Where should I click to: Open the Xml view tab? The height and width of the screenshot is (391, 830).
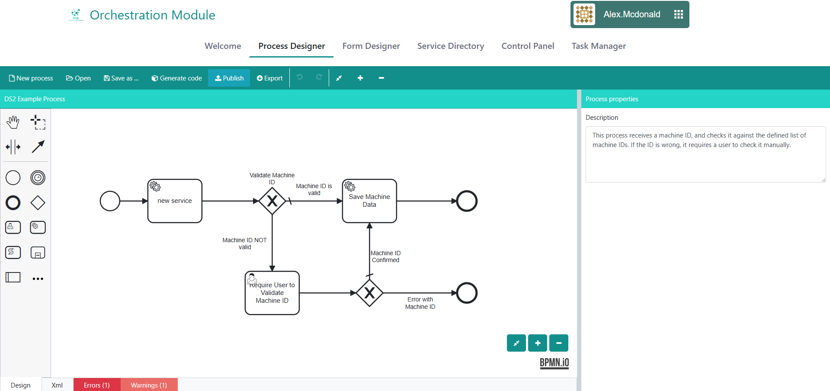coord(57,385)
